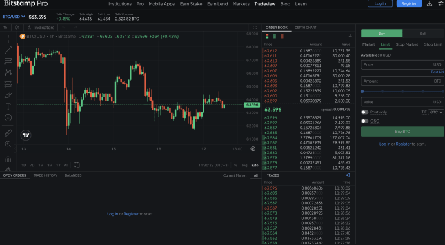Open the BTC/USD pair dropdown
The width and height of the screenshot is (445, 245).
[14, 17]
